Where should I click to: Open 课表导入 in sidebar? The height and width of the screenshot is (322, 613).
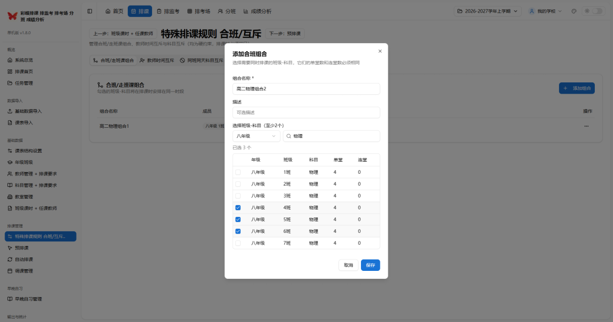(40, 123)
